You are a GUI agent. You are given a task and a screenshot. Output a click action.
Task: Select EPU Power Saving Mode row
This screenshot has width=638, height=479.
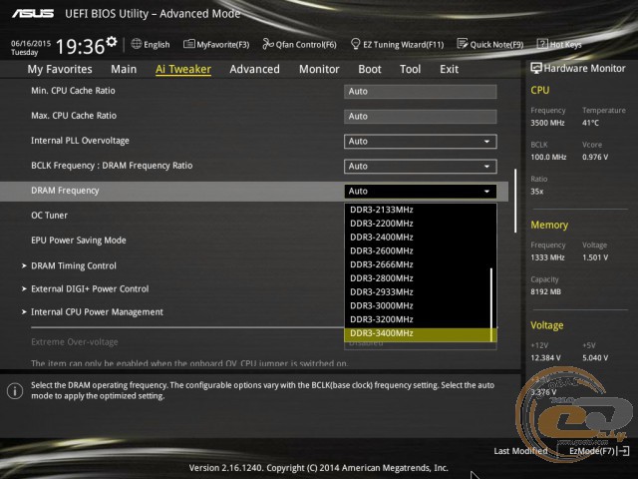point(79,240)
